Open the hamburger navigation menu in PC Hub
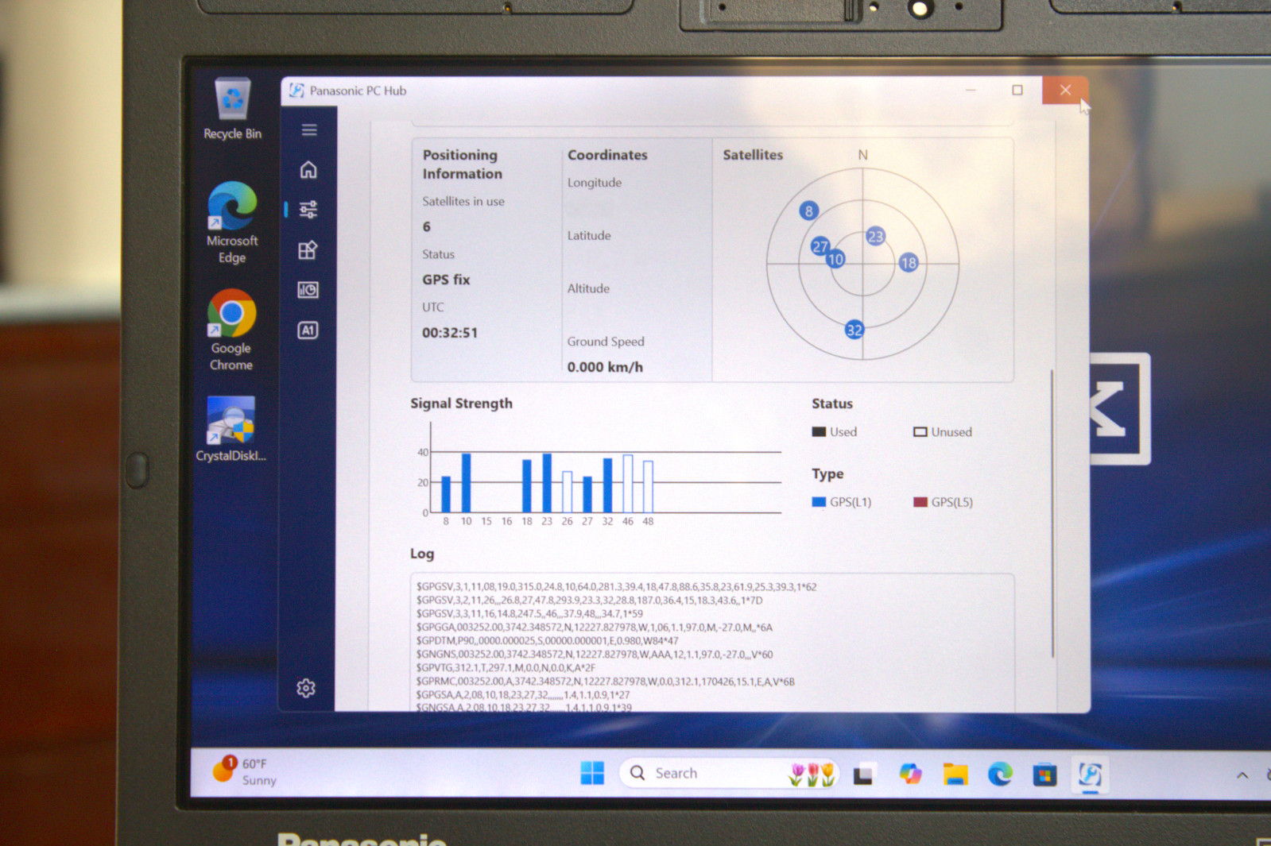The width and height of the screenshot is (1271, 846). pos(309,129)
